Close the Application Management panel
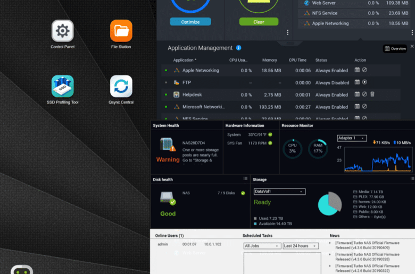 pos(412,46)
